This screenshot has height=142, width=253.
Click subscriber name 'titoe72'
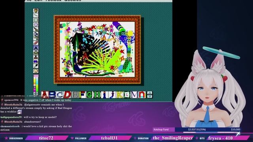46,138
